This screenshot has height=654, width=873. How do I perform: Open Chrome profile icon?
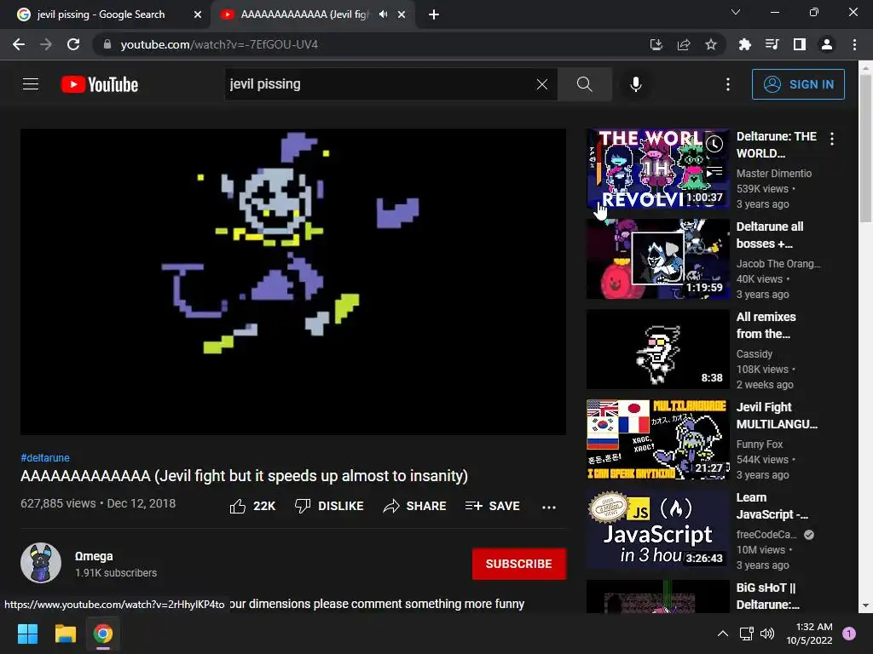(827, 44)
